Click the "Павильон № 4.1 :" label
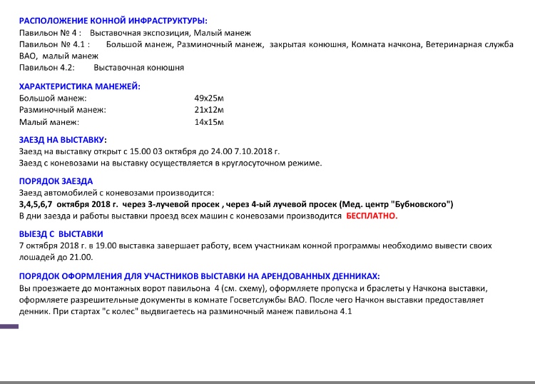The height and width of the screenshot is (384, 535). tap(54, 45)
